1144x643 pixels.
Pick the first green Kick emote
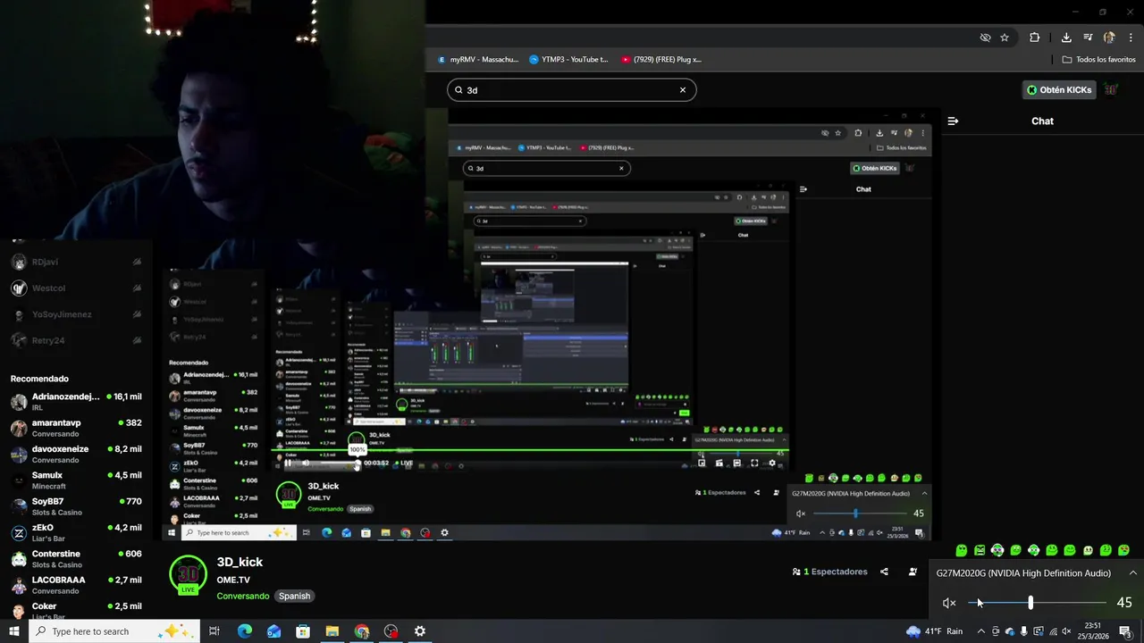point(962,550)
